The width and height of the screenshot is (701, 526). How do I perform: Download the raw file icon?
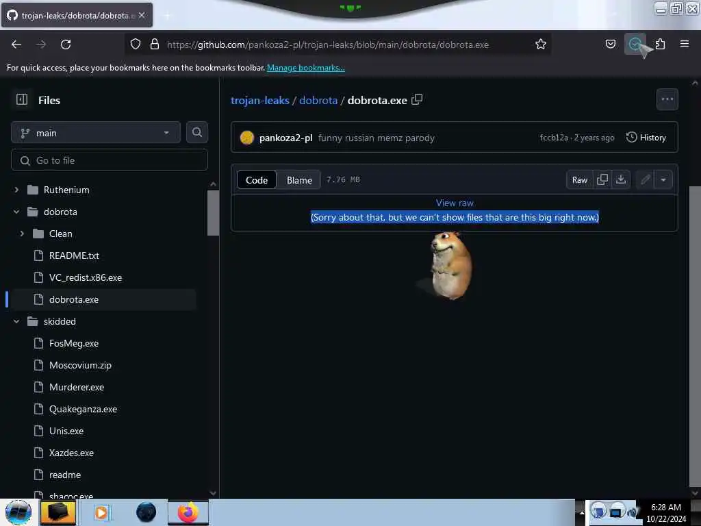(x=620, y=180)
